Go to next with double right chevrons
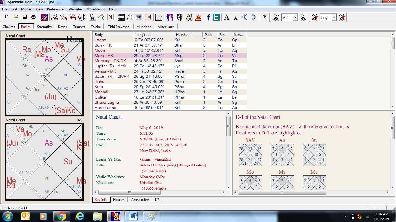The image size is (396, 222). pyautogui.click(x=254, y=17)
